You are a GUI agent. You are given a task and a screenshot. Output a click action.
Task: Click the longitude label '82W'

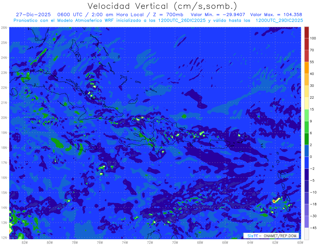(24, 242)
